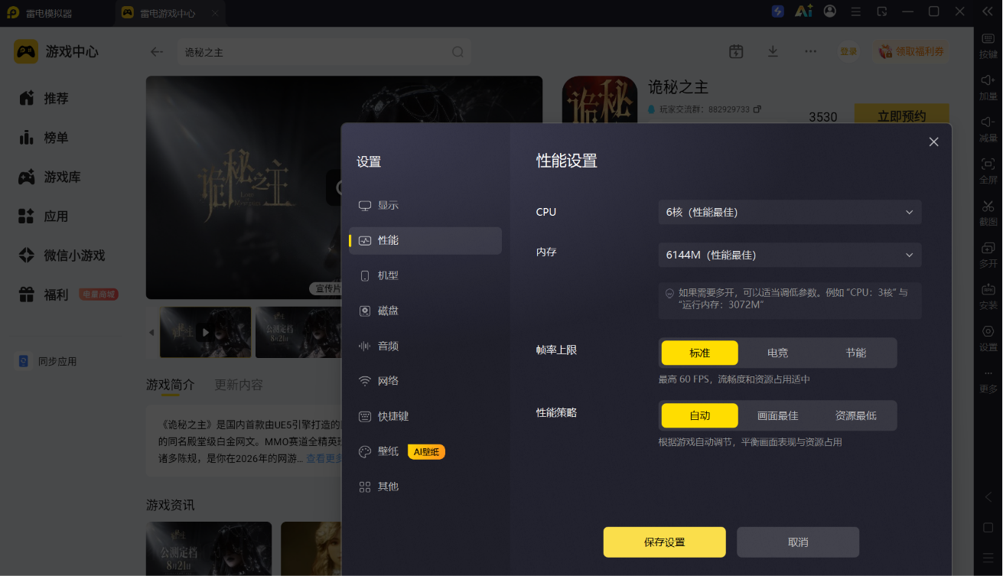Screen dimensions: 1003x576
Task: Select 电竞 frame rate limit
Action: pyautogui.click(x=778, y=353)
